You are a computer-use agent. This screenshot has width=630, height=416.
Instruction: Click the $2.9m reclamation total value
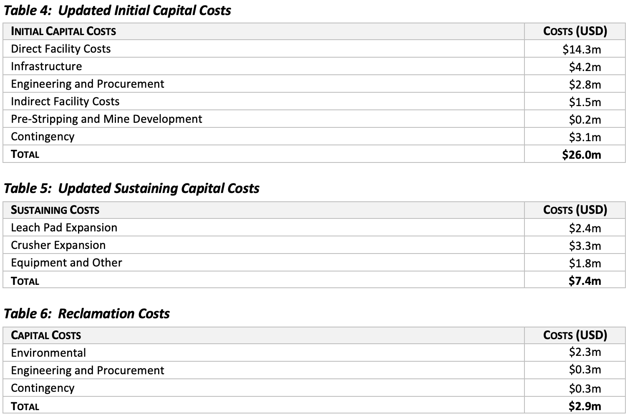pos(585,406)
